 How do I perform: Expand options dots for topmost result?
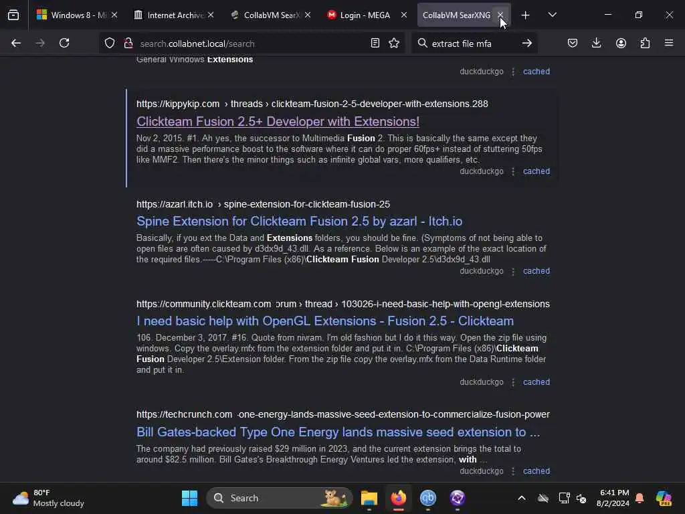513,72
